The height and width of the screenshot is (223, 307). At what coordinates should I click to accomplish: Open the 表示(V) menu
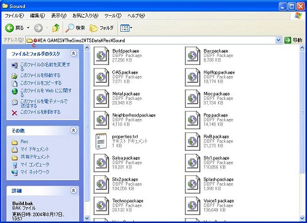(x=59, y=15)
